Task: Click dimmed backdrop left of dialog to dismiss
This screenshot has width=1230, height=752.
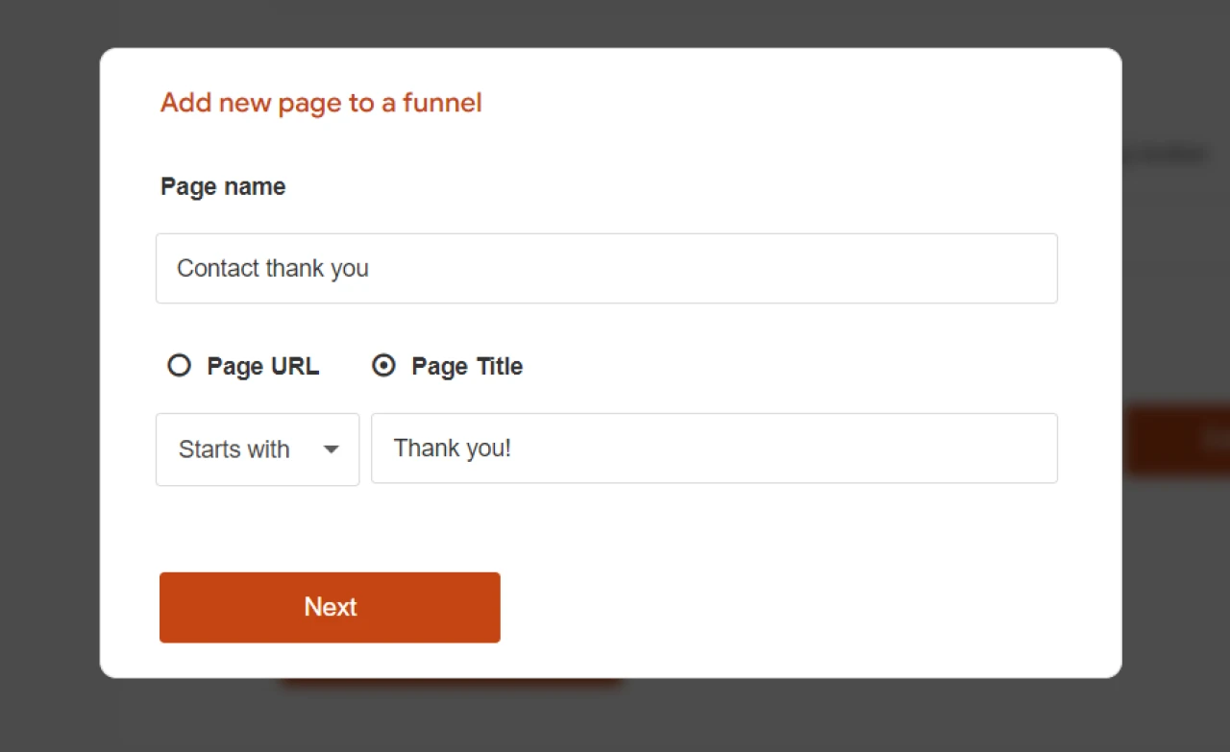Action: point(48,384)
